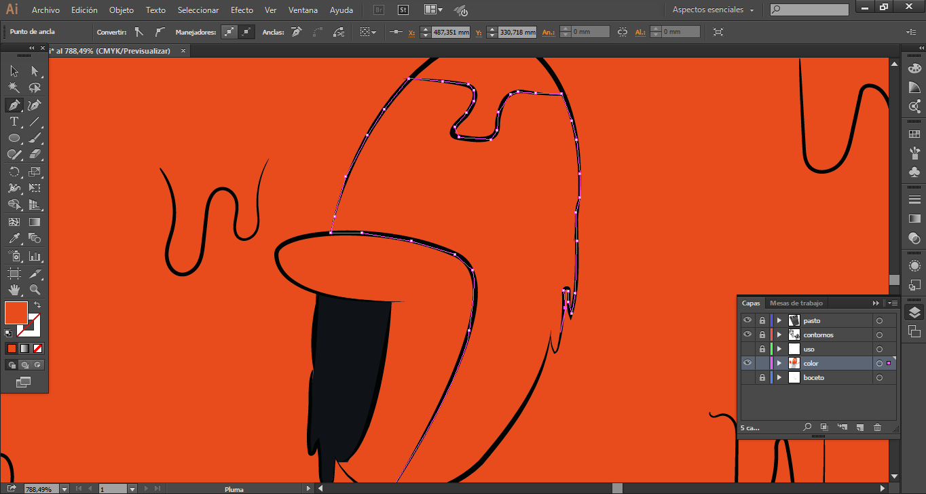Click the Y coordinate value field
926x494 pixels.
click(517, 32)
